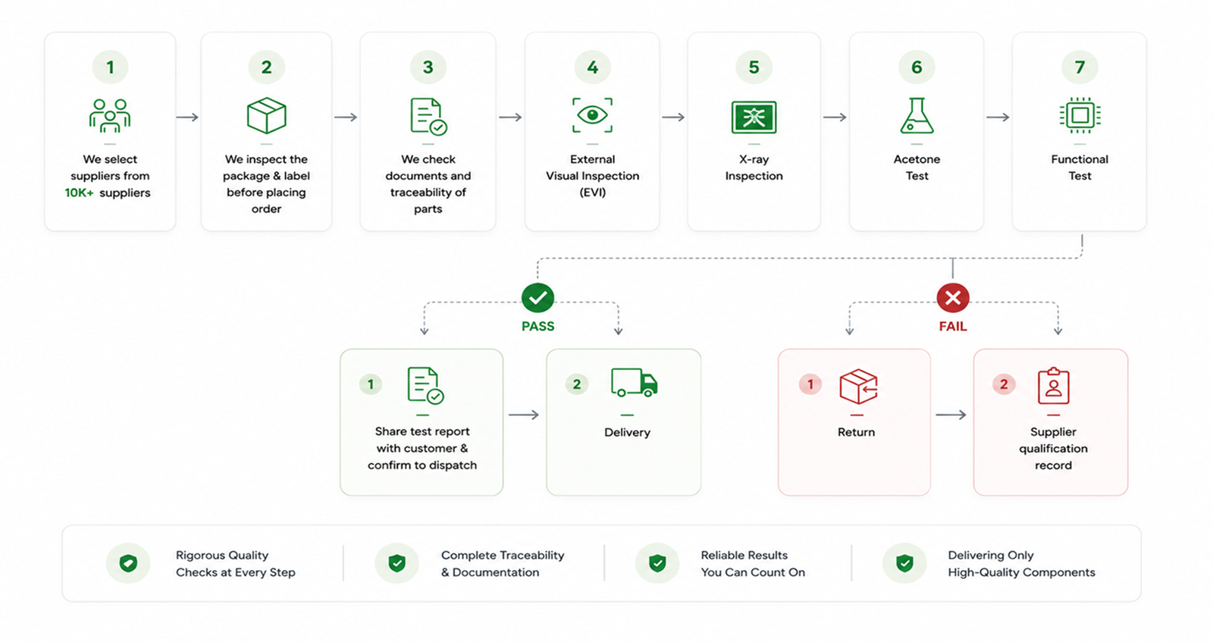Image resolution: width=1213 pixels, height=642 pixels.
Task: Click "External Visual Inspection (EVI)" label
Action: tap(592, 176)
